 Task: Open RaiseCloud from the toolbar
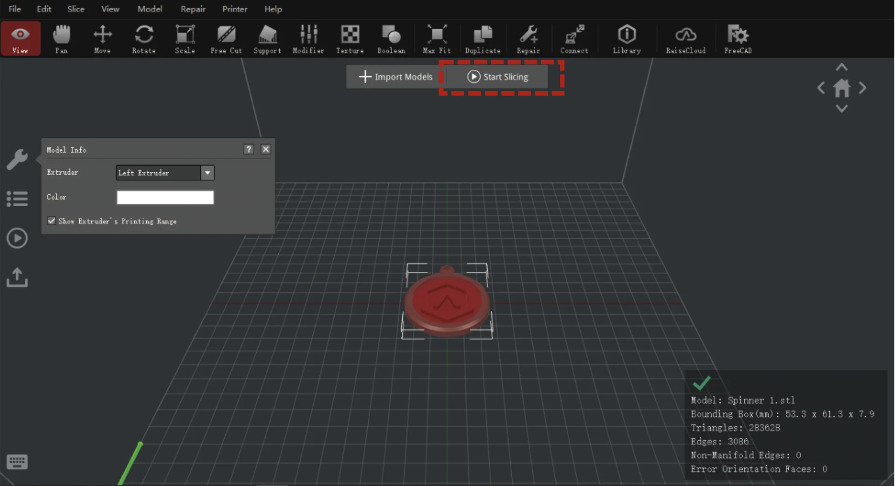pos(685,39)
